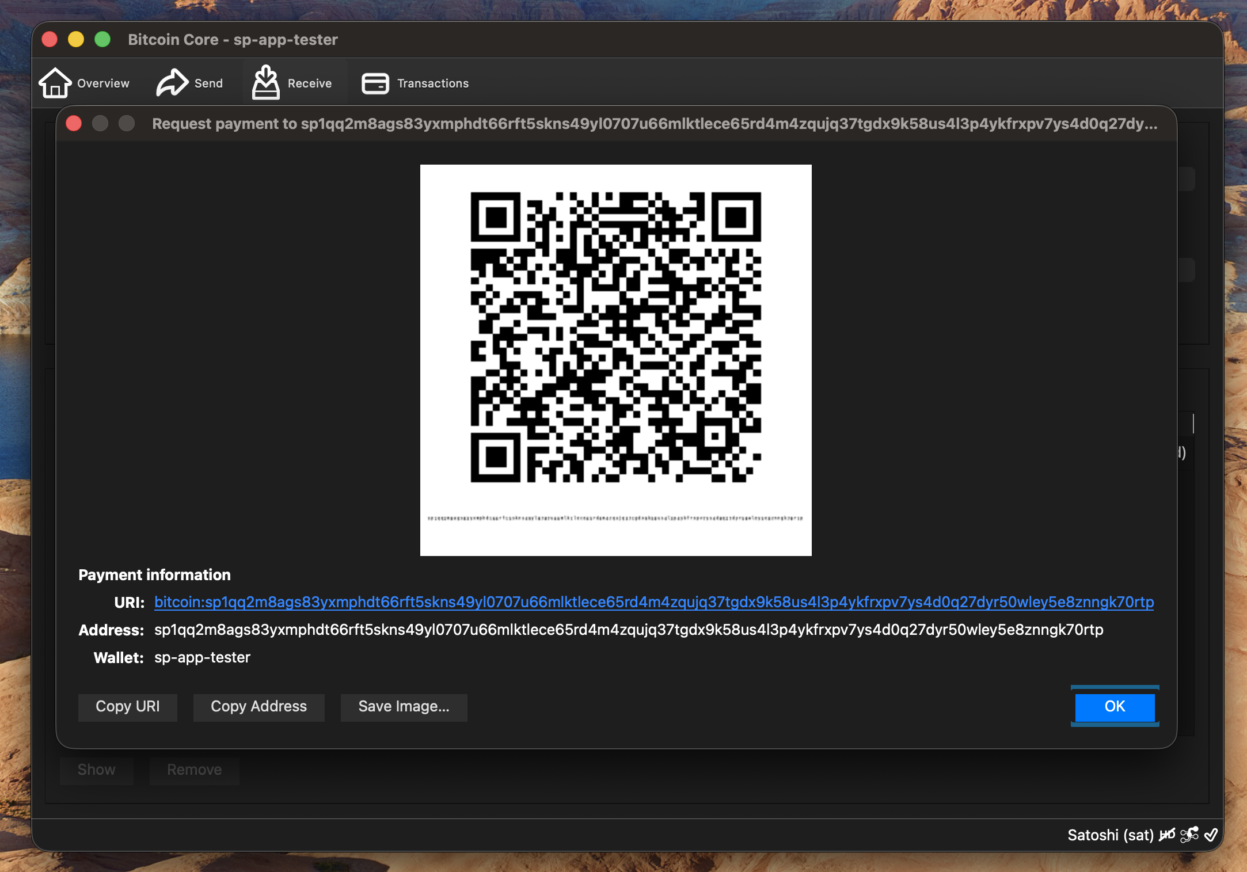The height and width of the screenshot is (872, 1247).
Task: Click the Receive toolbar item
Action: [294, 82]
